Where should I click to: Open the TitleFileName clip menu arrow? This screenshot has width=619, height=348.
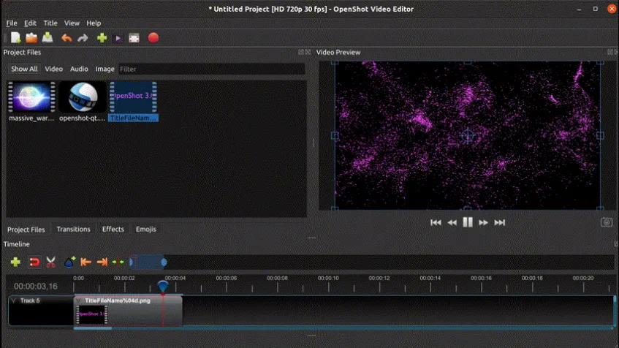pos(79,300)
